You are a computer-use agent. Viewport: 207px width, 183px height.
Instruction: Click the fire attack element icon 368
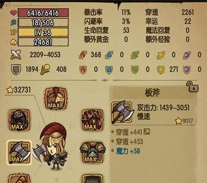(82, 55)
